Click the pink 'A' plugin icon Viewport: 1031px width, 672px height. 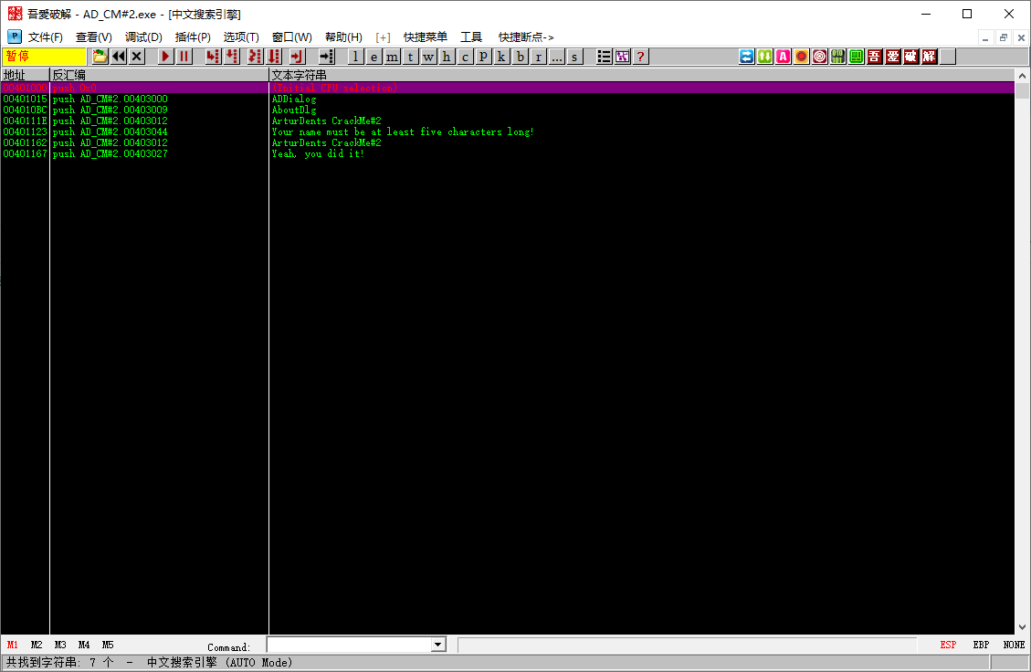pyautogui.click(x=784, y=57)
